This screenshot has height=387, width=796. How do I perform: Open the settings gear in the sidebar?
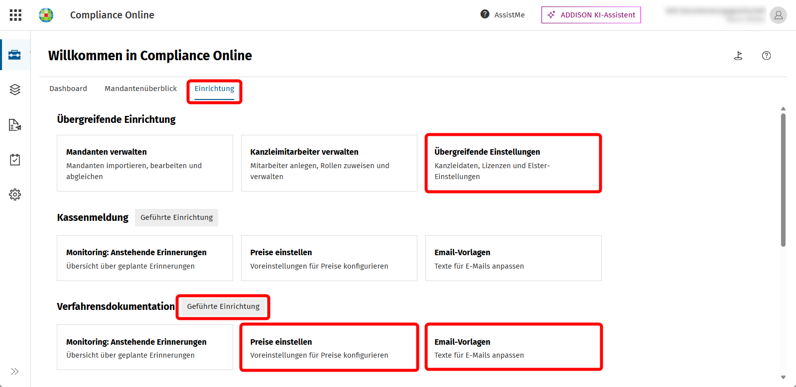click(15, 194)
